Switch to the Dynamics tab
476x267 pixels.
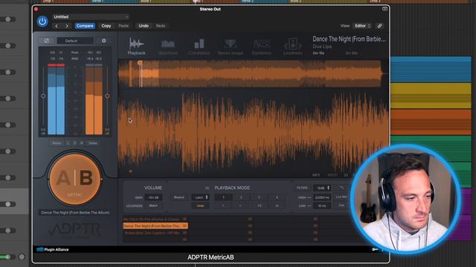261,47
